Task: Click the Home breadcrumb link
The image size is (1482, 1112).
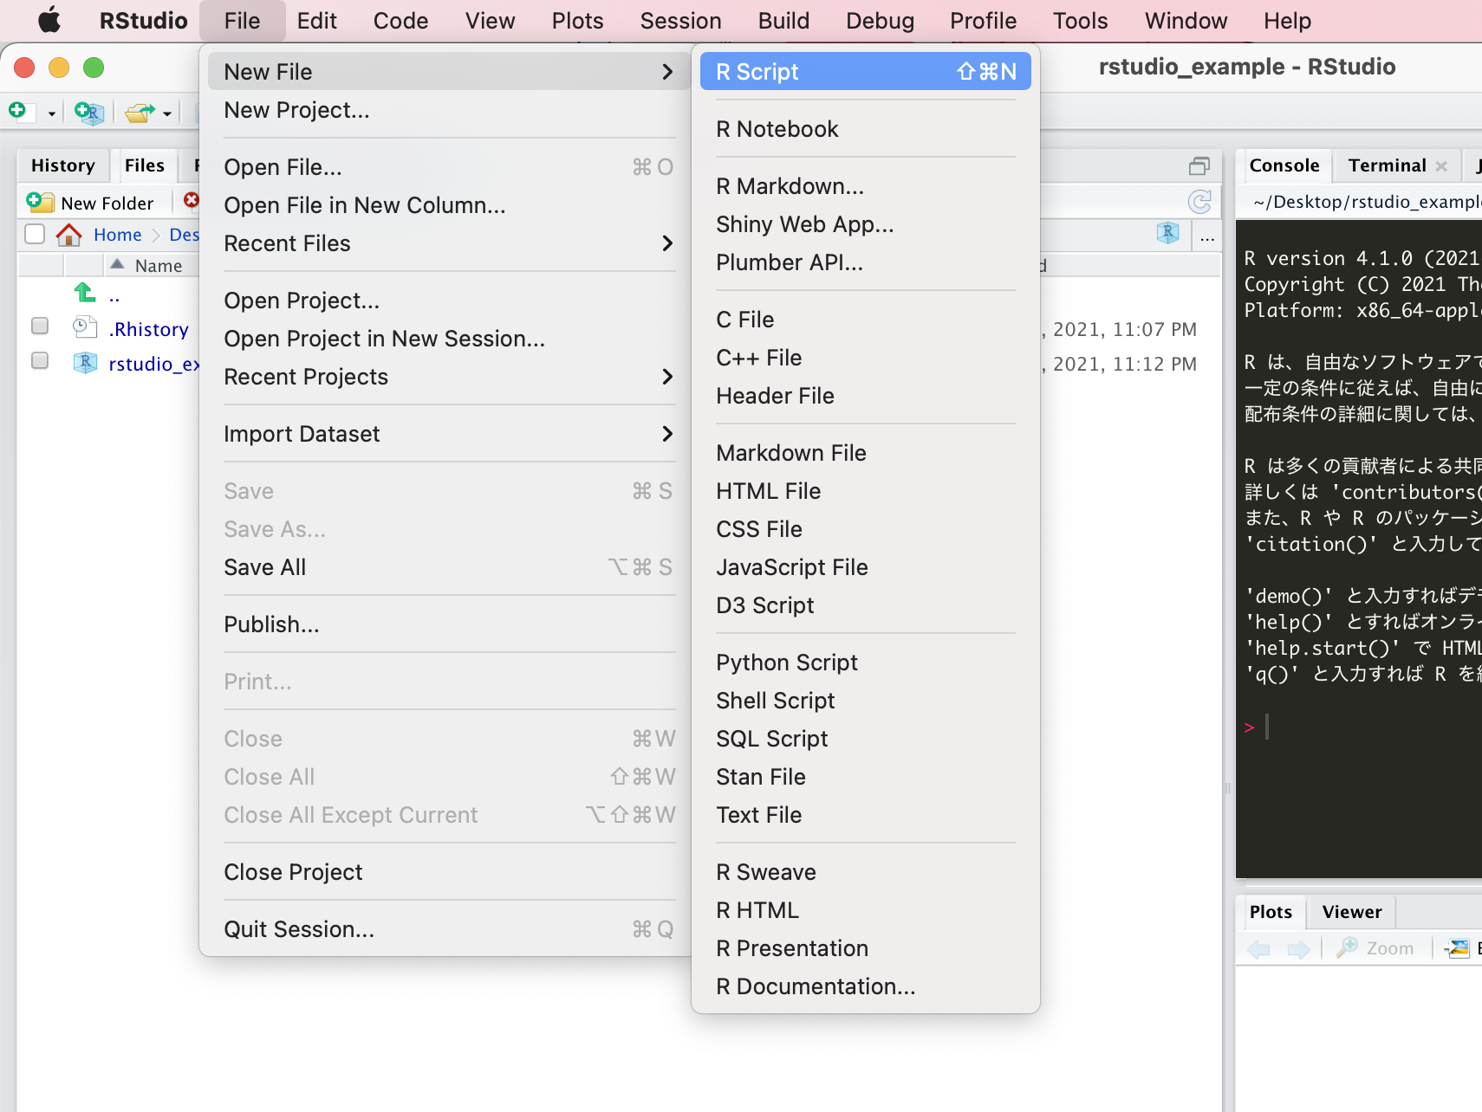Action: pyautogui.click(x=117, y=235)
